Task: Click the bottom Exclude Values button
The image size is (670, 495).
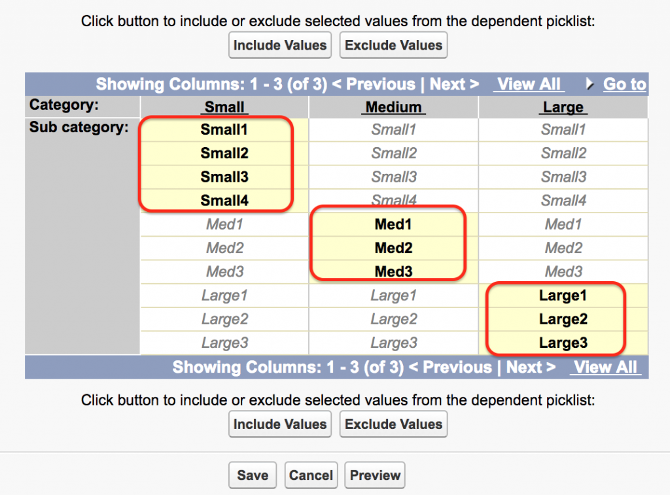Action: click(x=393, y=424)
